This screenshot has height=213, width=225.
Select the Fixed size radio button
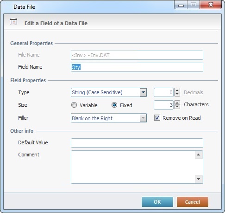[x=114, y=105]
